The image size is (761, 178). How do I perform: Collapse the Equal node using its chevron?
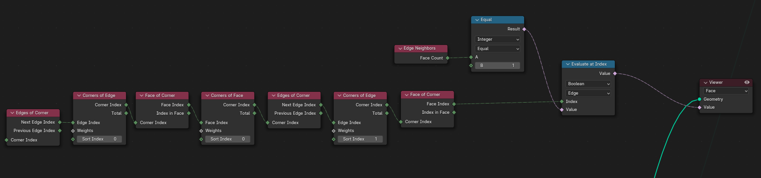click(x=477, y=20)
